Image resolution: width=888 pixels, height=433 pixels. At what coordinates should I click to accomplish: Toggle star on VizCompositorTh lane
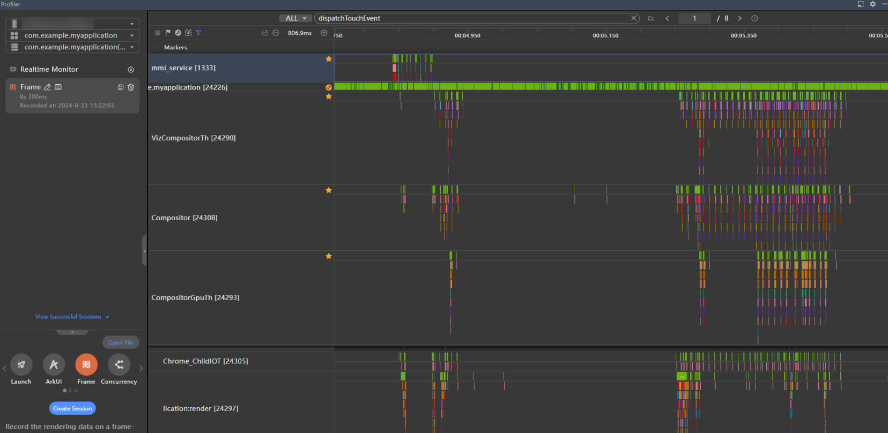click(x=329, y=96)
